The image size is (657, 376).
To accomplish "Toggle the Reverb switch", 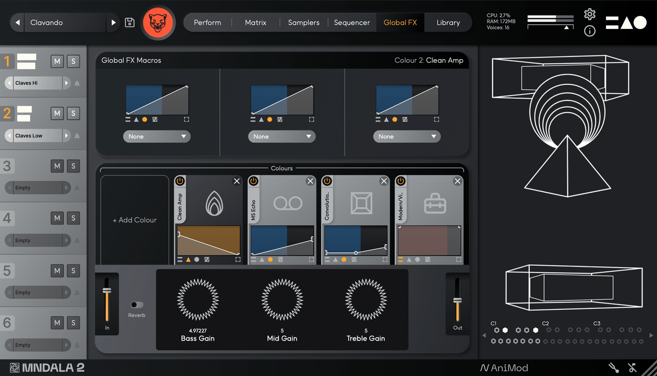I will [x=136, y=305].
